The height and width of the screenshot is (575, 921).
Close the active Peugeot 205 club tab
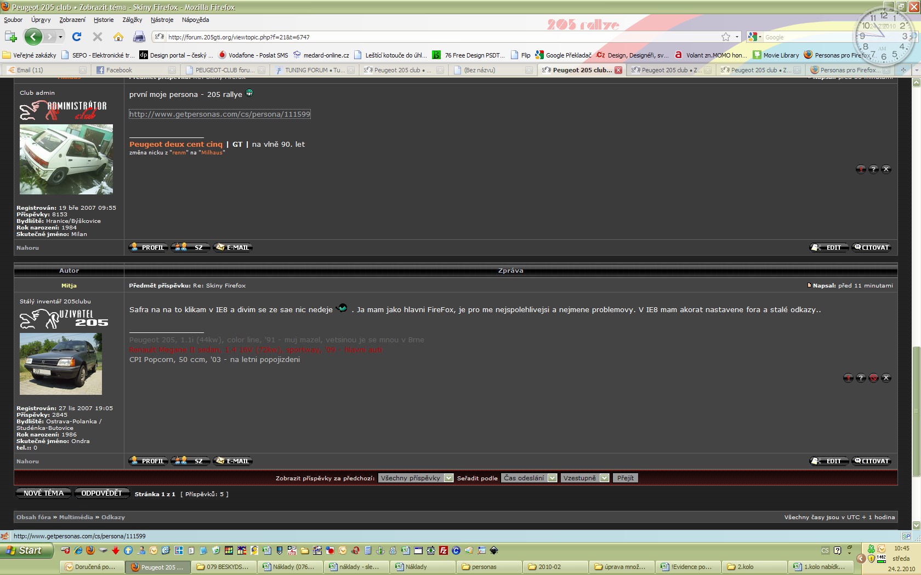tap(618, 70)
